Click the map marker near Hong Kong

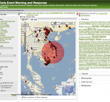(x=70, y=28)
